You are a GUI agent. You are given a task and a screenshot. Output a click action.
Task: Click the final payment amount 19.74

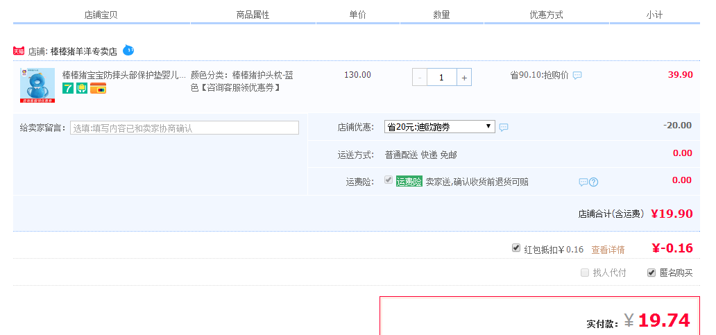tap(664, 320)
